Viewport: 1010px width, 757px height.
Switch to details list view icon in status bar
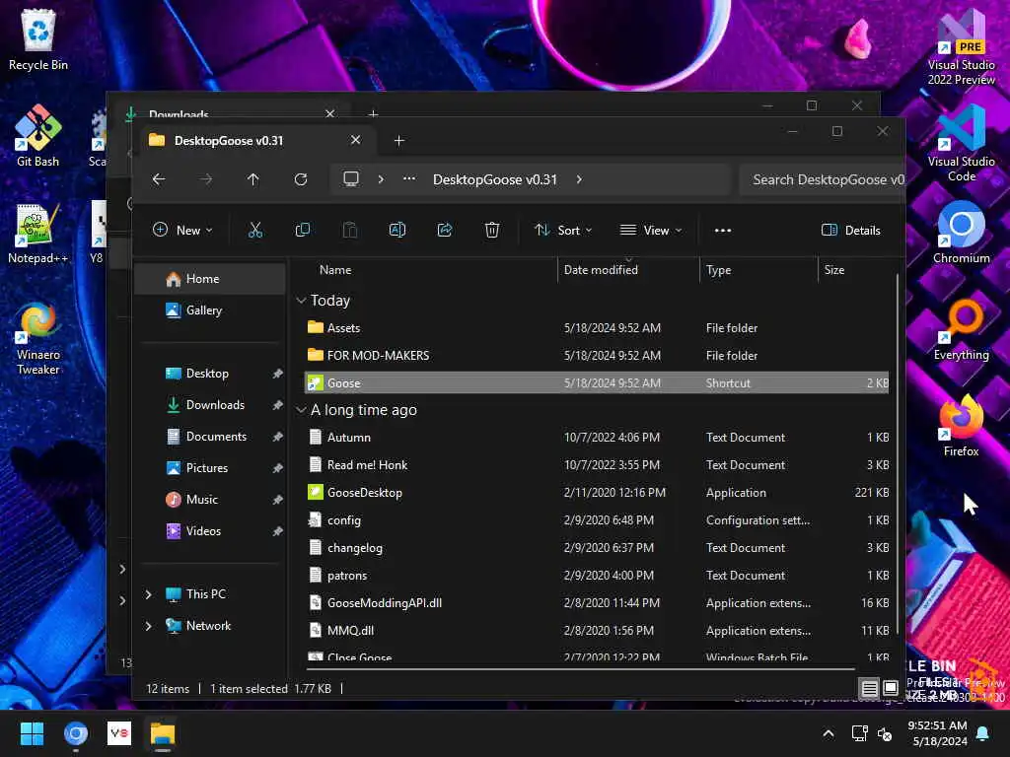[870, 688]
